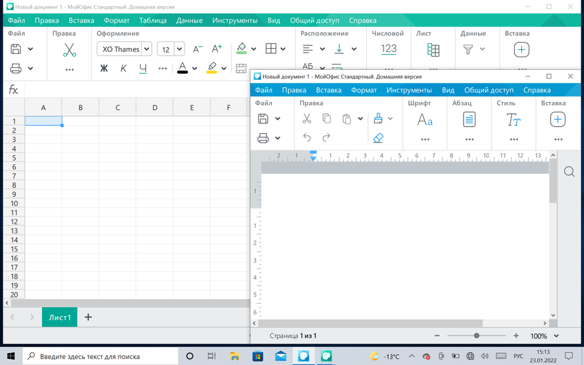Open the Таблица menu in spreadsheet

pyautogui.click(x=152, y=21)
